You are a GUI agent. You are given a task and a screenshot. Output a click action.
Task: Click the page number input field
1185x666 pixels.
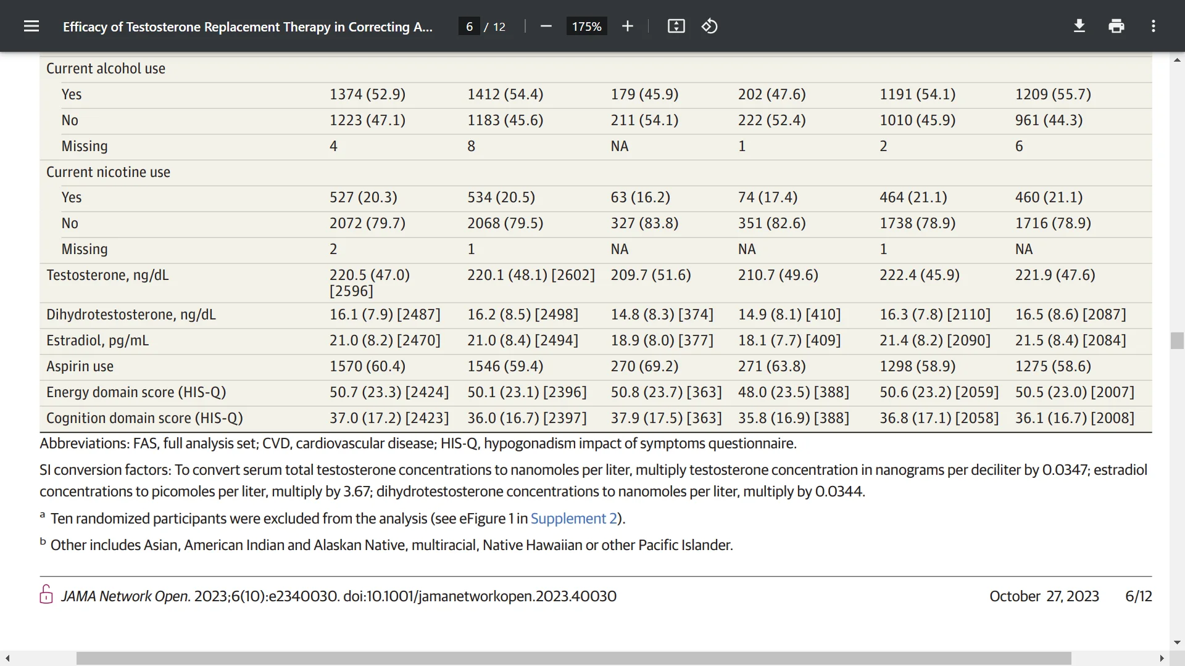(469, 27)
